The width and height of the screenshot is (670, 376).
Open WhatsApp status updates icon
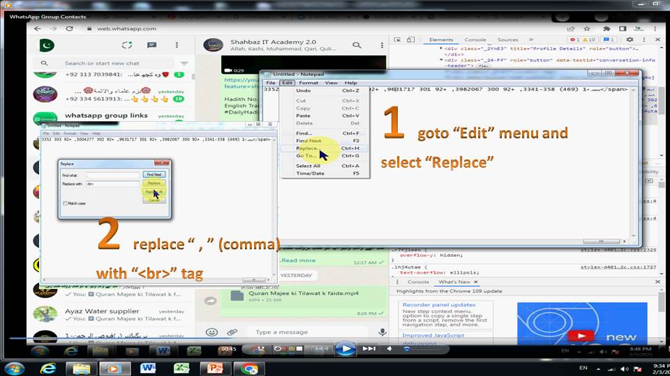[126, 45]
